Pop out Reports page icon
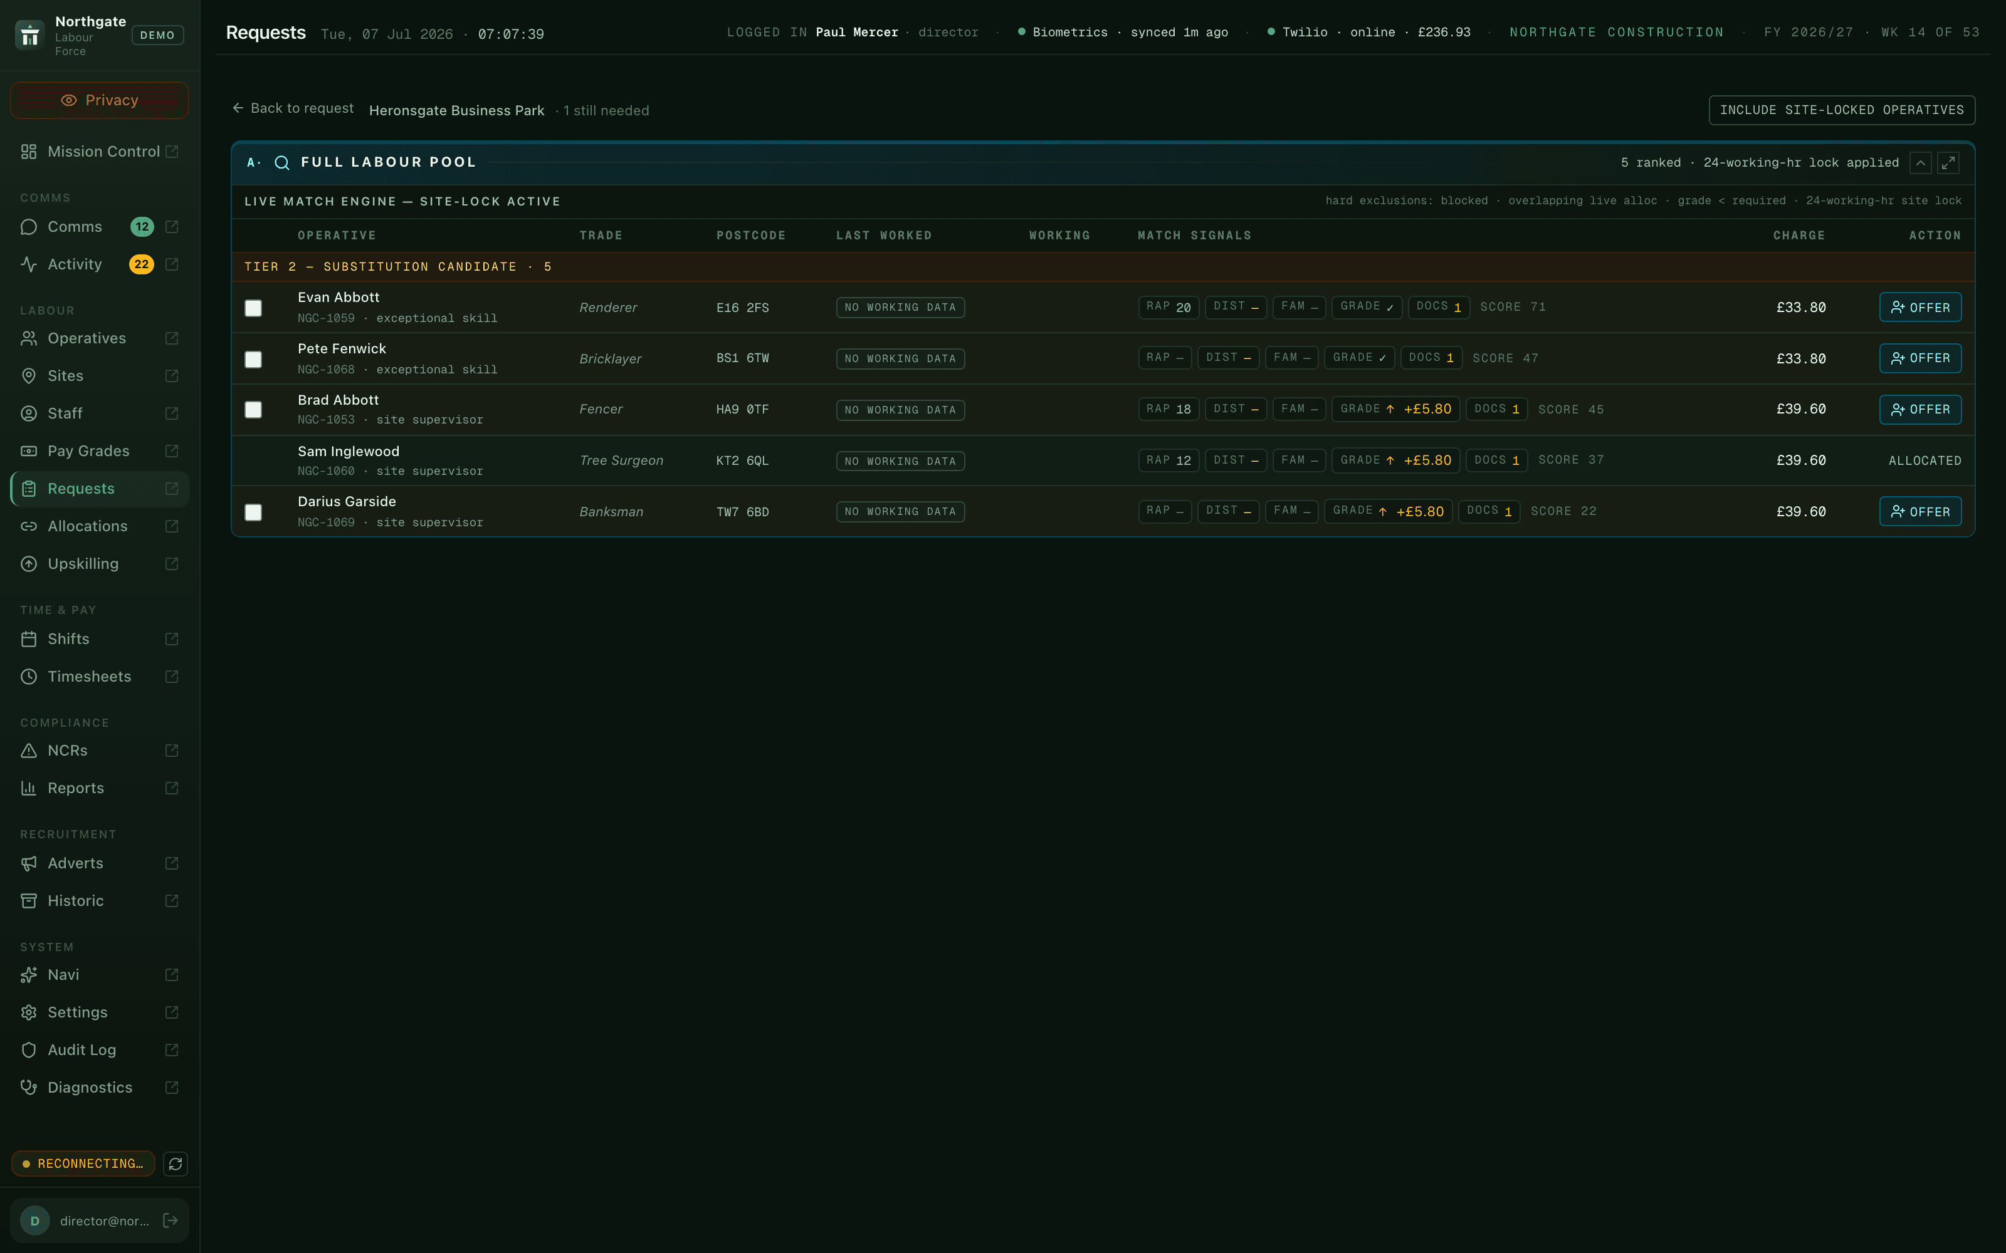Viewport: 2006px width, 1253px height. [172, 788]
